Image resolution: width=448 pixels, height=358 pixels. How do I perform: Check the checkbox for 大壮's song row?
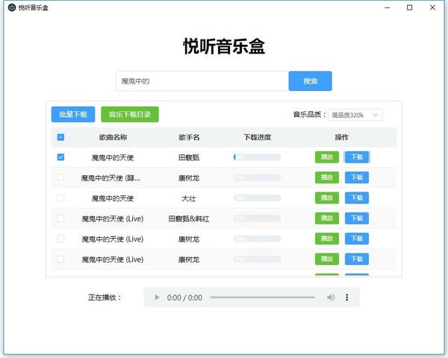(60, 198)
